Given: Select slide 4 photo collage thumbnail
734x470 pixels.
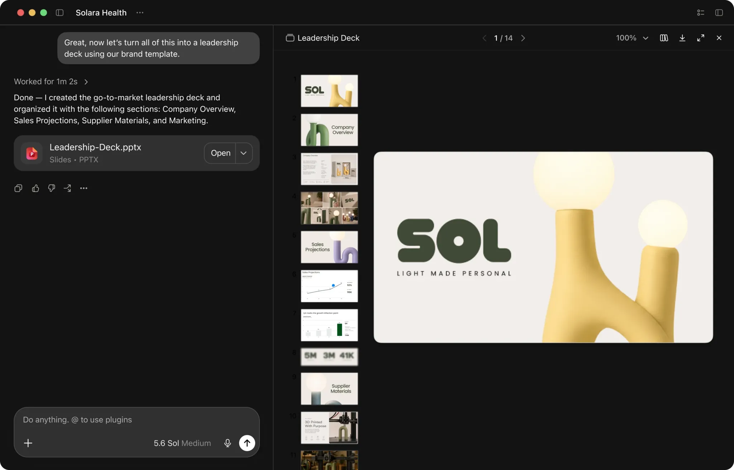Looking at the screenshot, I should click(x=329, y=208).
